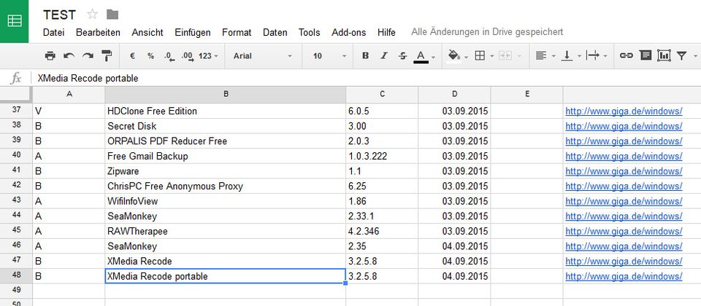Open the Hilfe menu
Viewport: 701px width, 306px height.
(x=386, y=33)
